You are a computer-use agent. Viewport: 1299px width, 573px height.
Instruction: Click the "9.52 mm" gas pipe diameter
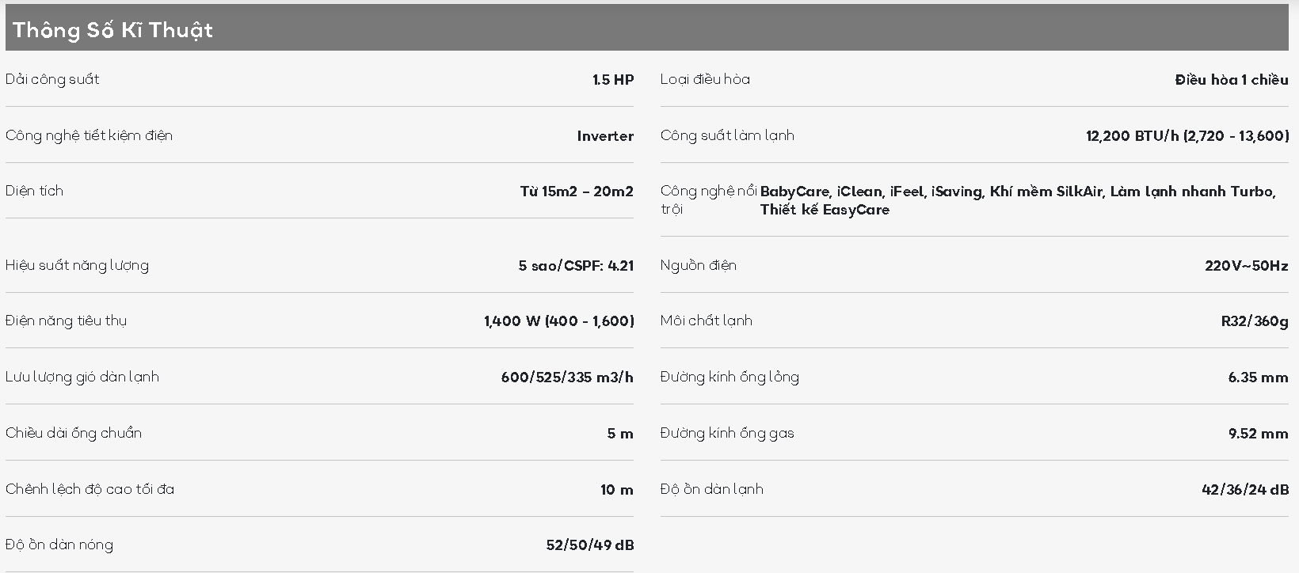coord(1258,434)
